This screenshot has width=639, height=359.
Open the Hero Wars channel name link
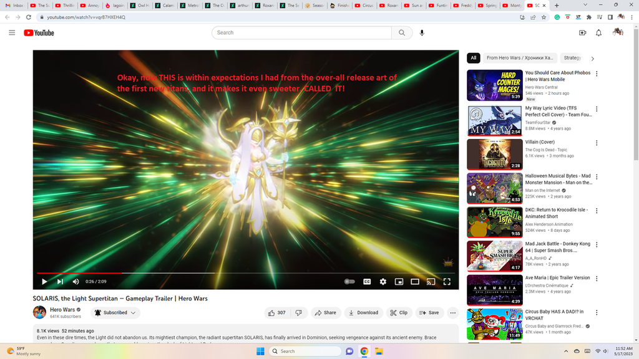(x=62, y=310)
